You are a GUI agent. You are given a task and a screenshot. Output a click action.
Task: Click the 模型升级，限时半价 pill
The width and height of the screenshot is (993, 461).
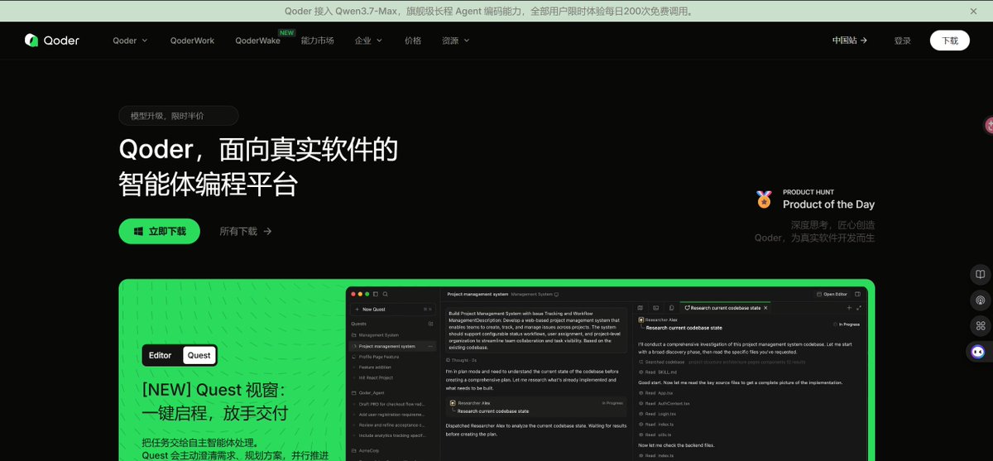(x=179, y=116)
